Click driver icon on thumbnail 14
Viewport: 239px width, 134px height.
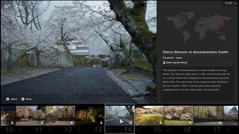[131, 122]
